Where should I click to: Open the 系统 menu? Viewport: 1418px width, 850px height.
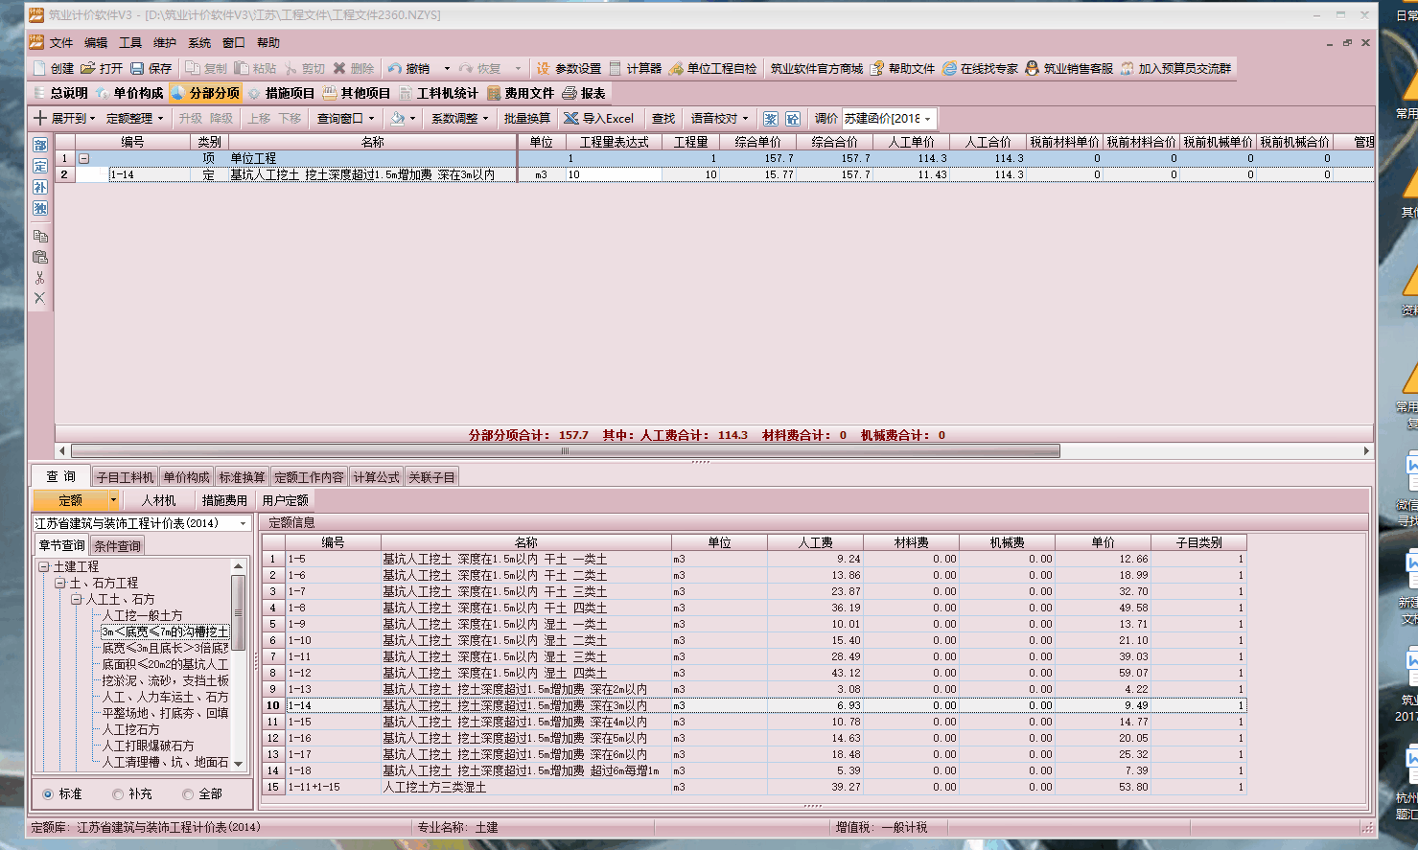pyautogui.click(x=198, y=42)
